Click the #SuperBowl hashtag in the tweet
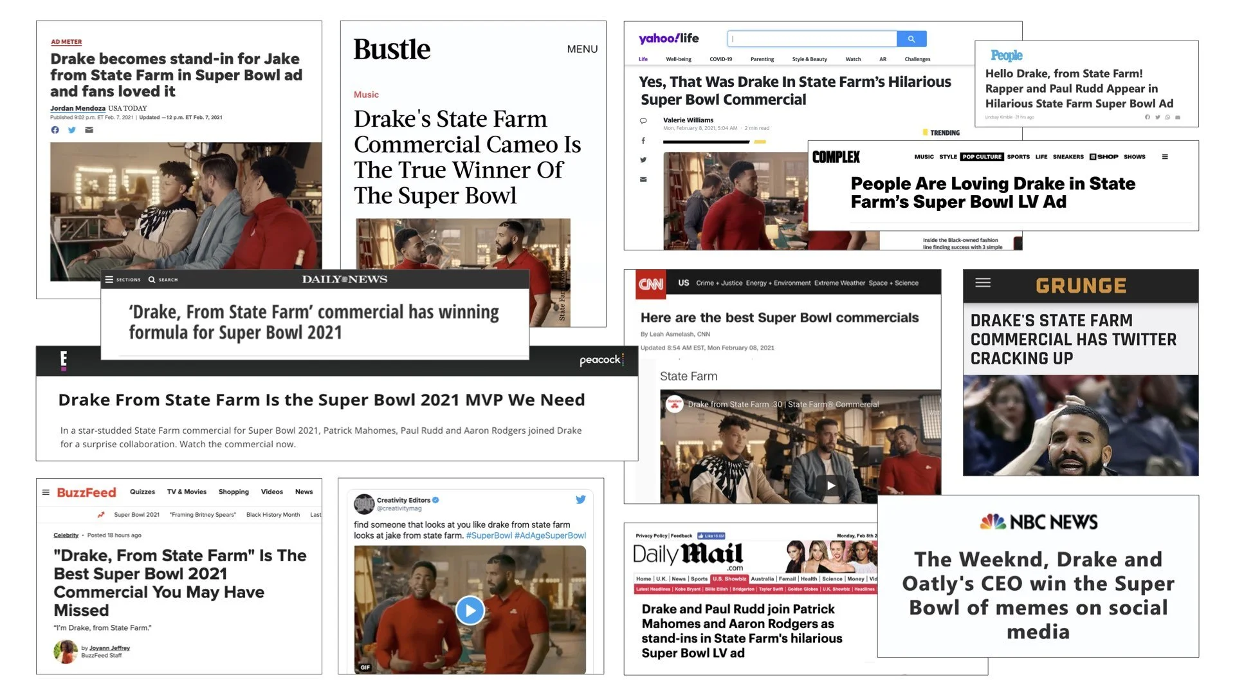Image resolution: width=1235 pixels, height=695 pixels. click(x=489, y=535)
